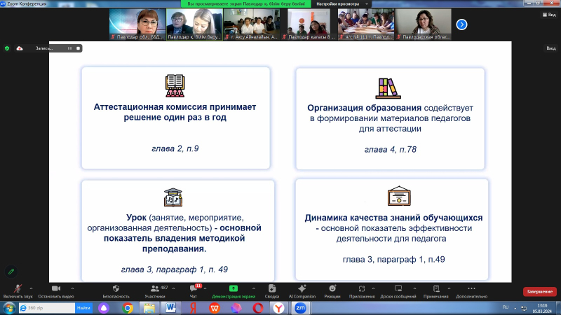This screenshot has height=315, width=561.
Task: Open the Чат chat panel
Action: pyautogui.click(x=193, y=289)
